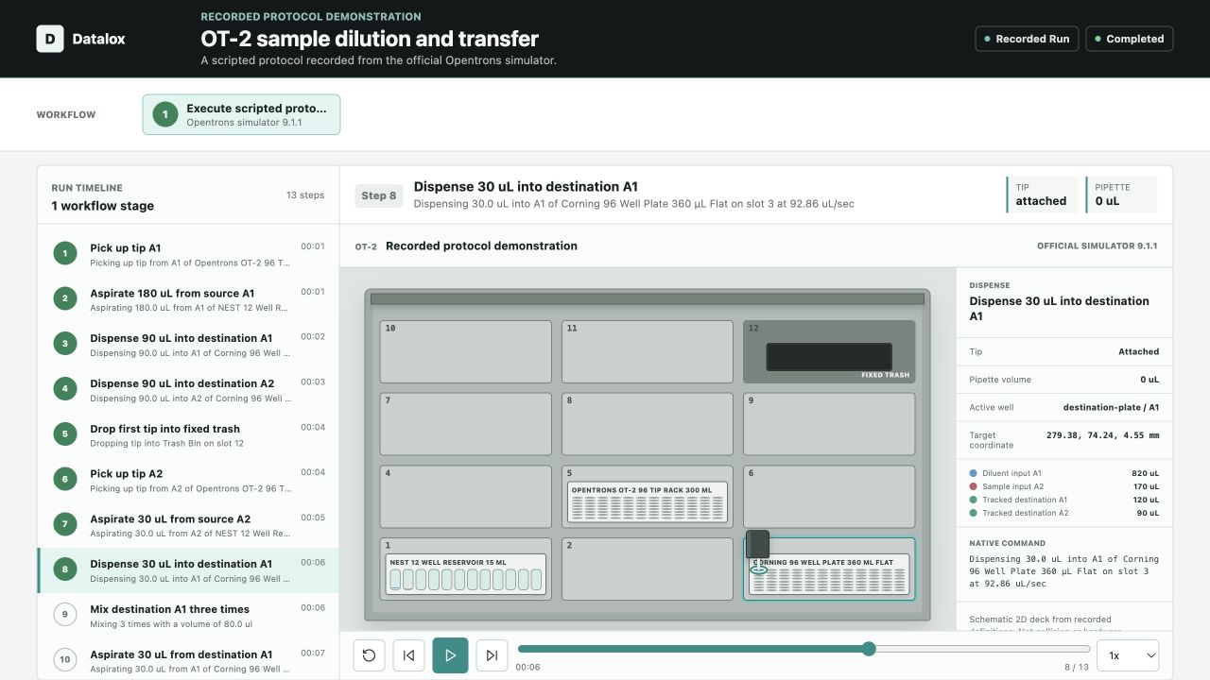Click the '1 workflow stage' heading

click(103, 206)
